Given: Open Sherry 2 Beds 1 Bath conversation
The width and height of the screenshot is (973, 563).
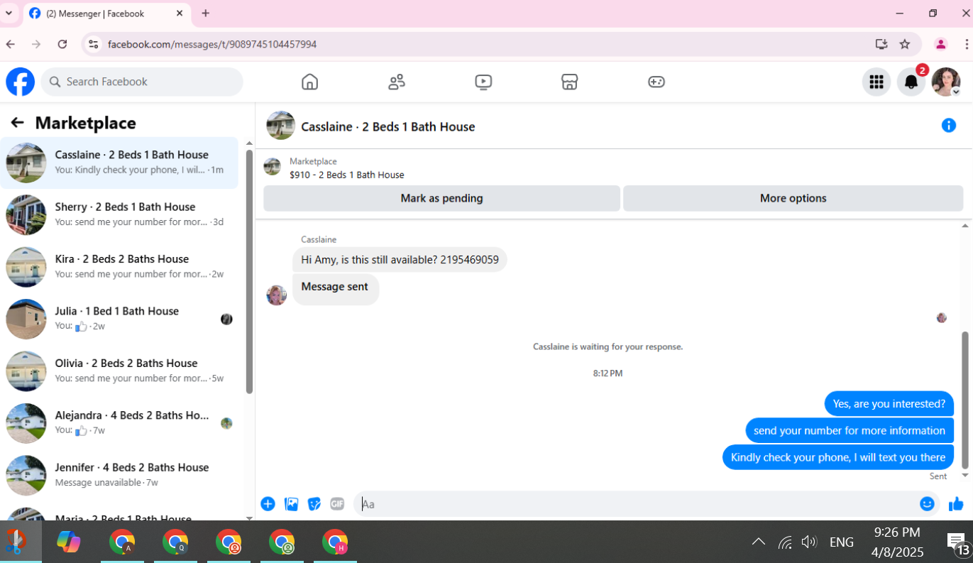Looking at the screenshot, I should [119, 214].
